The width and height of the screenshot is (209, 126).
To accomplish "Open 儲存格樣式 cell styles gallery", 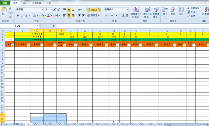I will [x=156, y=12].
